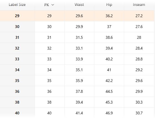Viewport: 155px width, 118px height.
Task: Select the highlighted label size 29 row
Action: 77,16
